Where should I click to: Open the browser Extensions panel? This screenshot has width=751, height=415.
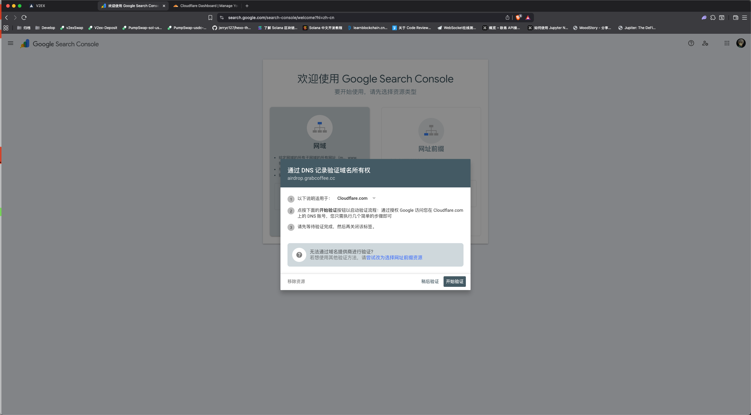coord(713,18)
